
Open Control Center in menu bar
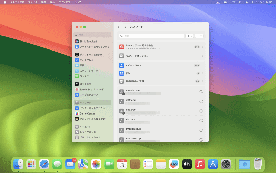tap(247, 2)
